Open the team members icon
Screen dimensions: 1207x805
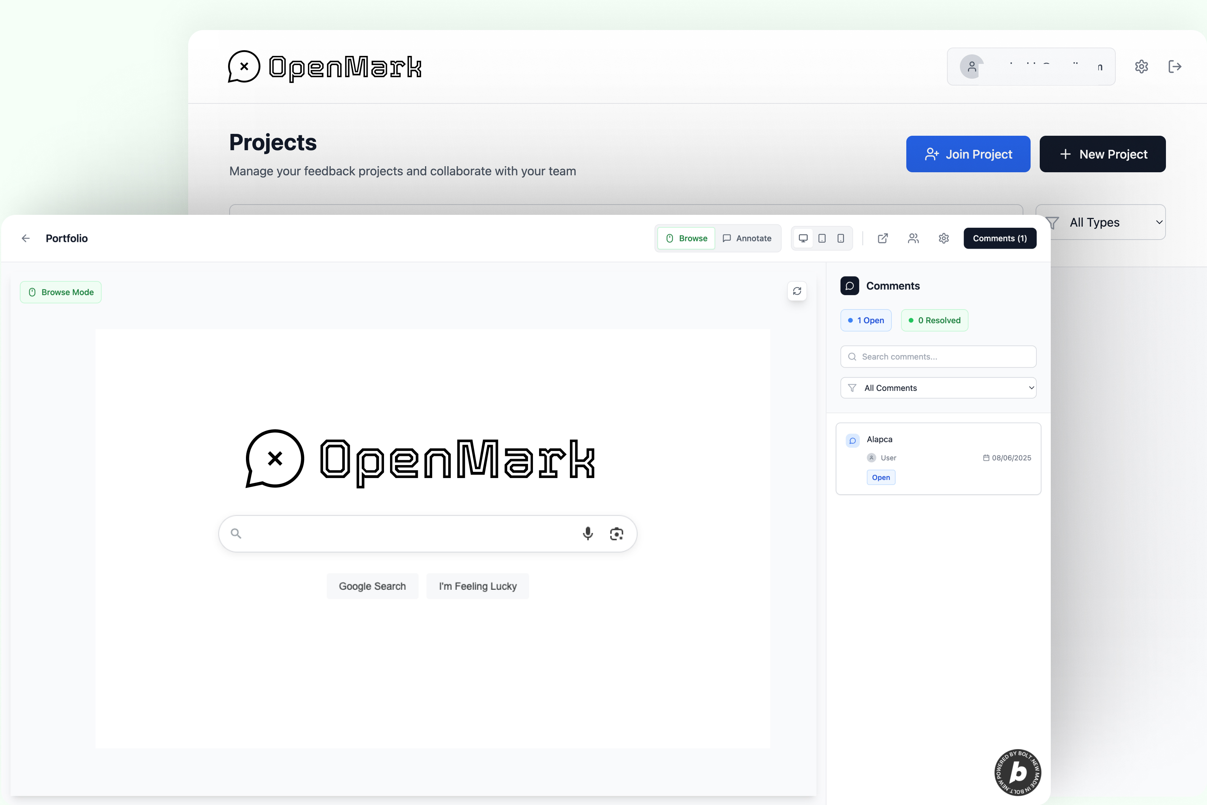914,238
